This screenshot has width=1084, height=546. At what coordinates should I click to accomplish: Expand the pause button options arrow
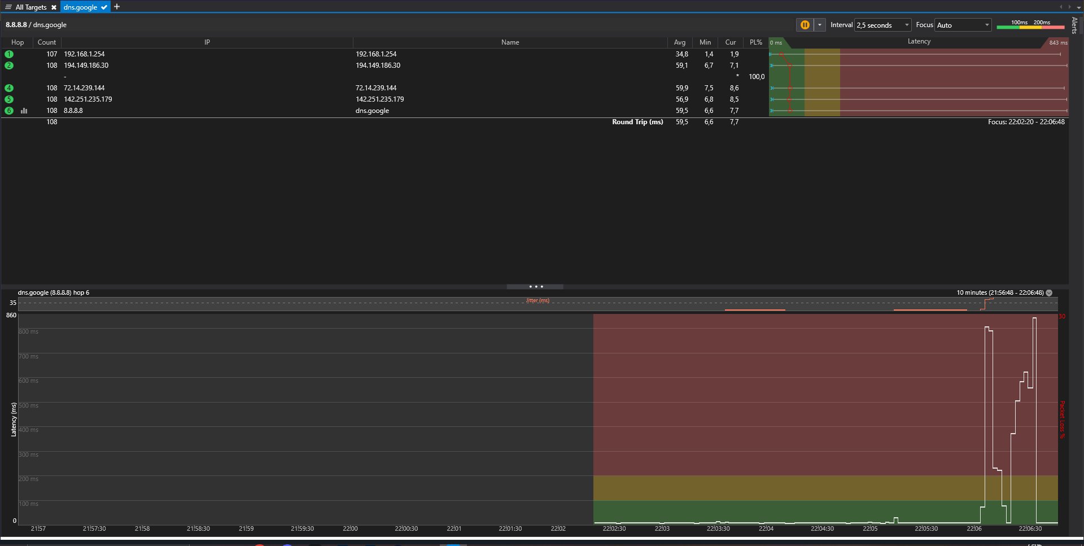(819, 25)
